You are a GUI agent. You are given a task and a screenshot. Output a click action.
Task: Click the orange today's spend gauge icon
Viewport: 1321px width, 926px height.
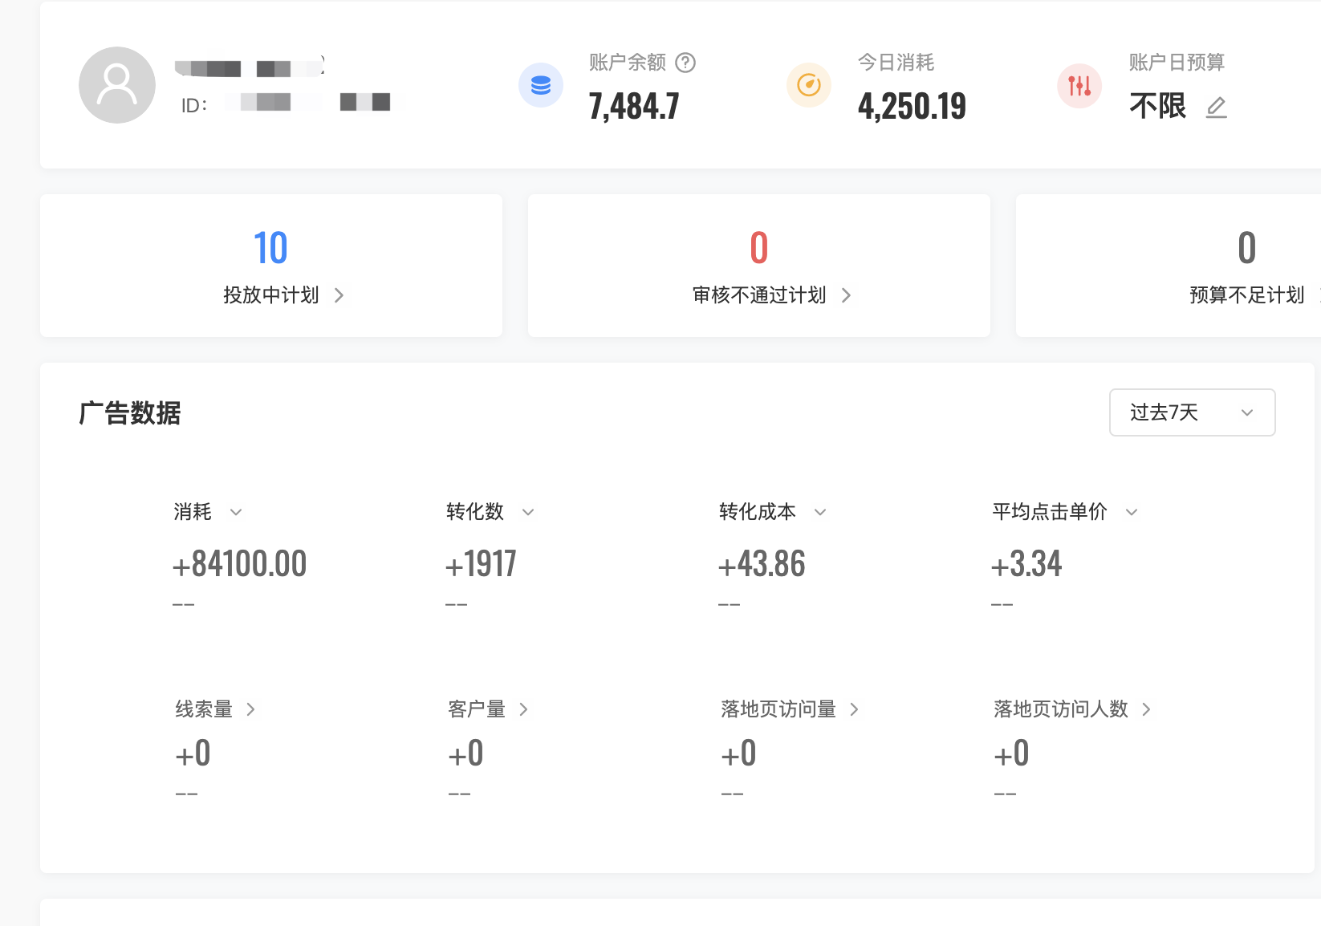(x=809, y=85)
